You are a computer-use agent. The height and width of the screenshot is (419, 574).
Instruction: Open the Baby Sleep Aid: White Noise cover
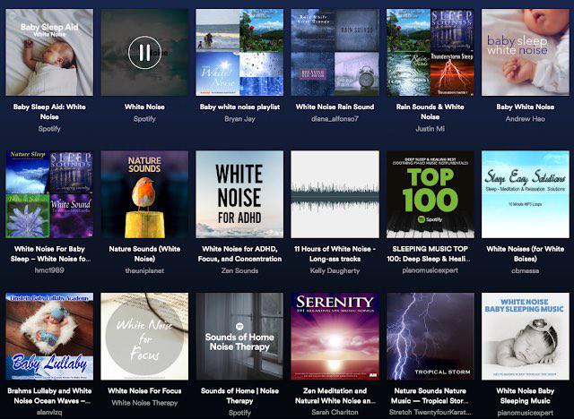pos(49,52)
